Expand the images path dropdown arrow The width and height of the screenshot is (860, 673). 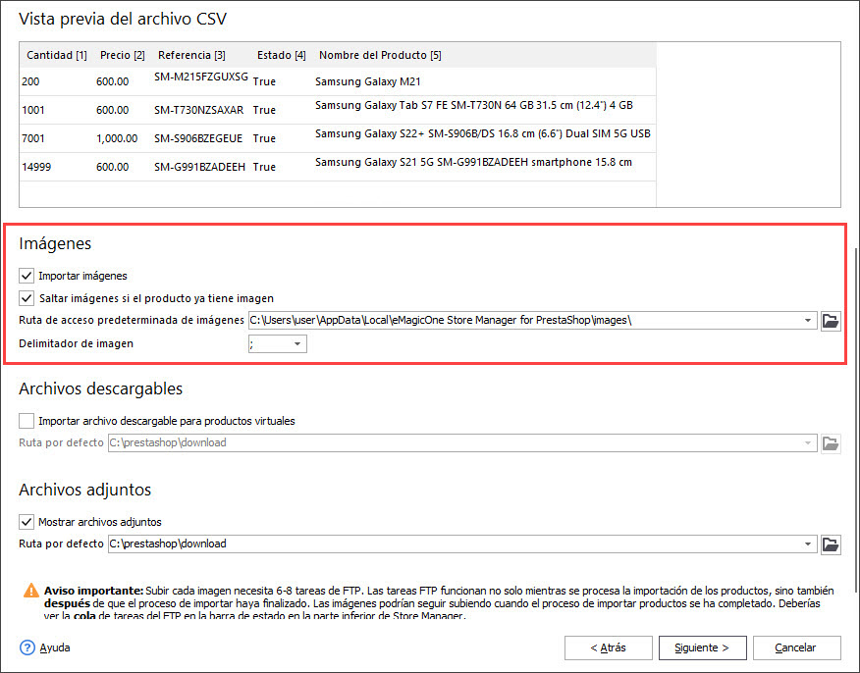[x=808, y=321]
